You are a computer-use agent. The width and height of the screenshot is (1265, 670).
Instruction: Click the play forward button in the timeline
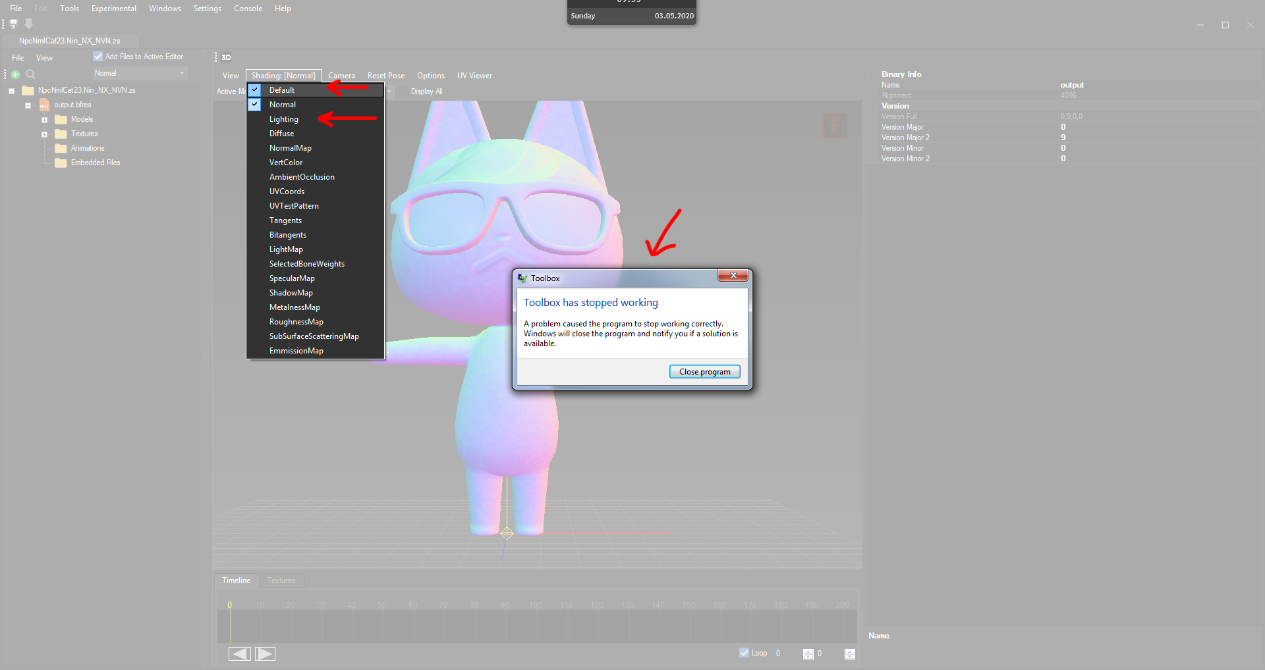click(265, 654)
